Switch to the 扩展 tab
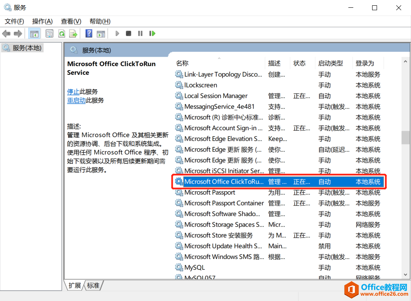 point(75,285)
